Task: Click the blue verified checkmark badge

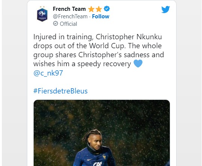Action: [107, 9]
